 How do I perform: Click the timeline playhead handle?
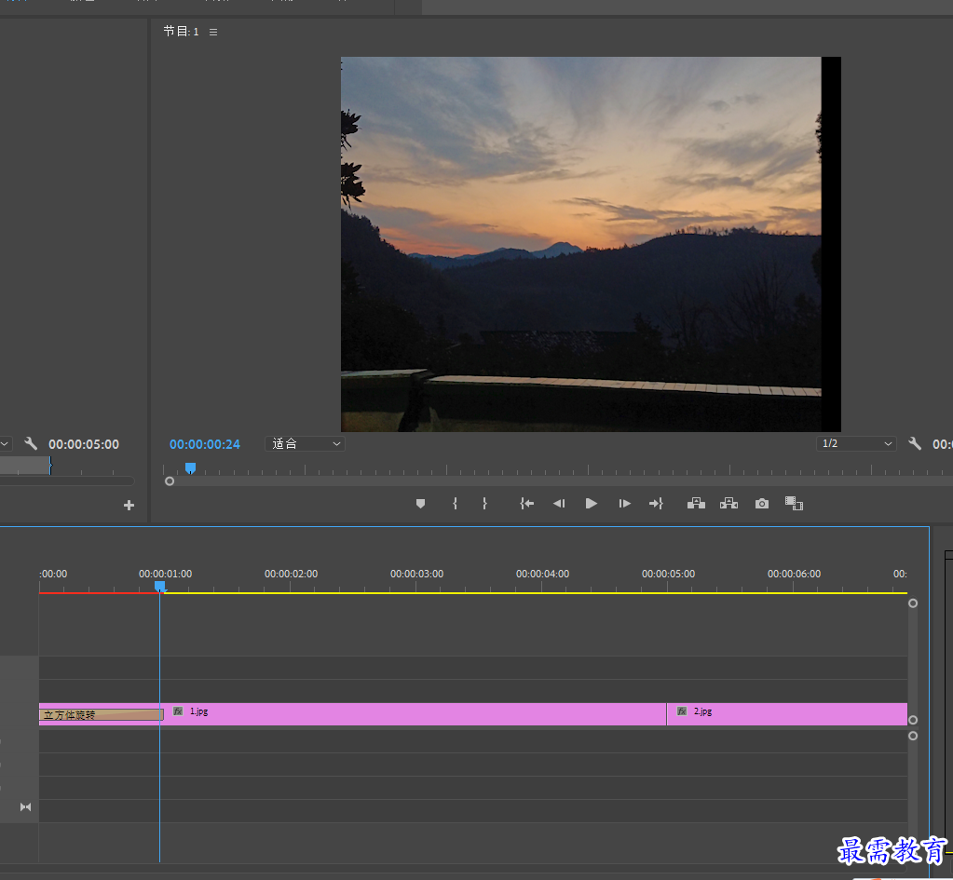click(160, 587)
